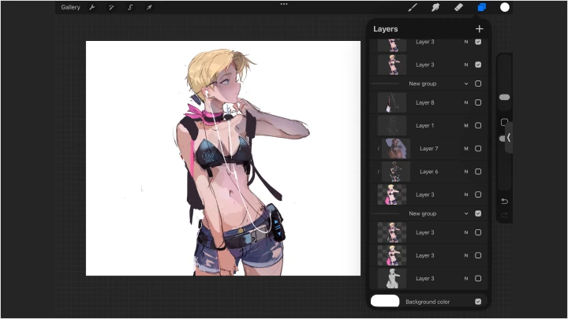Disable the checked New group visibility checkbox
This screenshot has width=568, height=319.
[x=478, y=213]
